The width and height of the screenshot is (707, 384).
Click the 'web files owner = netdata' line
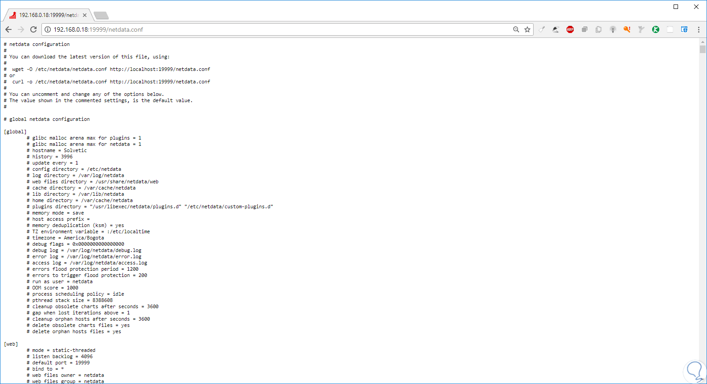tap(65, 375)
